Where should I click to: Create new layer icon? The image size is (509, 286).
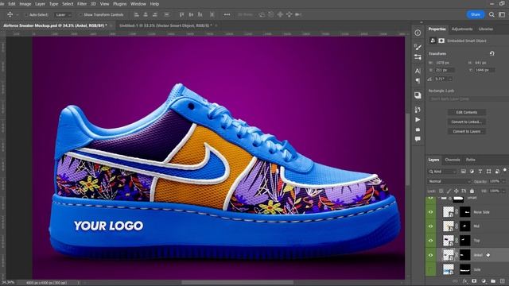503,280
